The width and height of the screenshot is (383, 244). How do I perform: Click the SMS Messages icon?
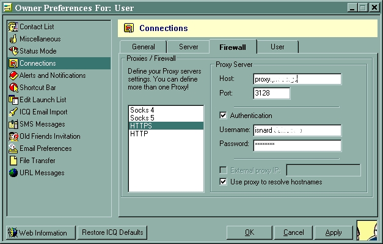(13, 124)
